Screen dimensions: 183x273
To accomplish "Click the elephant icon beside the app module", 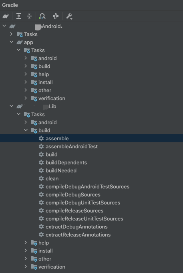I will click(x=20, y=42).
